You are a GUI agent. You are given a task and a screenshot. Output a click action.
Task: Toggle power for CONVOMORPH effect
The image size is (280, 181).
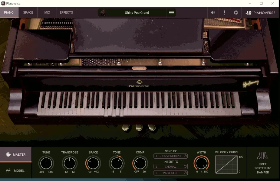pos(185,156)
